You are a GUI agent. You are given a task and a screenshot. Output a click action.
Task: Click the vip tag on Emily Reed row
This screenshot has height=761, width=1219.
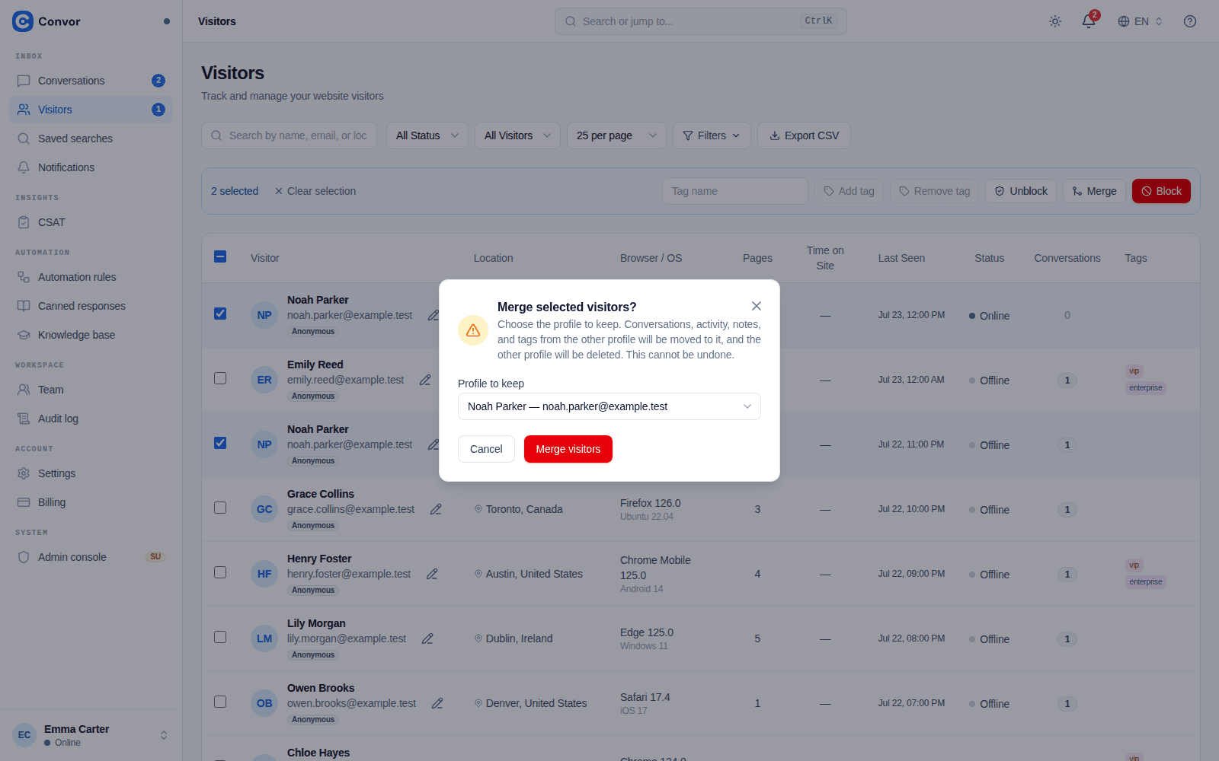point(1134,371)
